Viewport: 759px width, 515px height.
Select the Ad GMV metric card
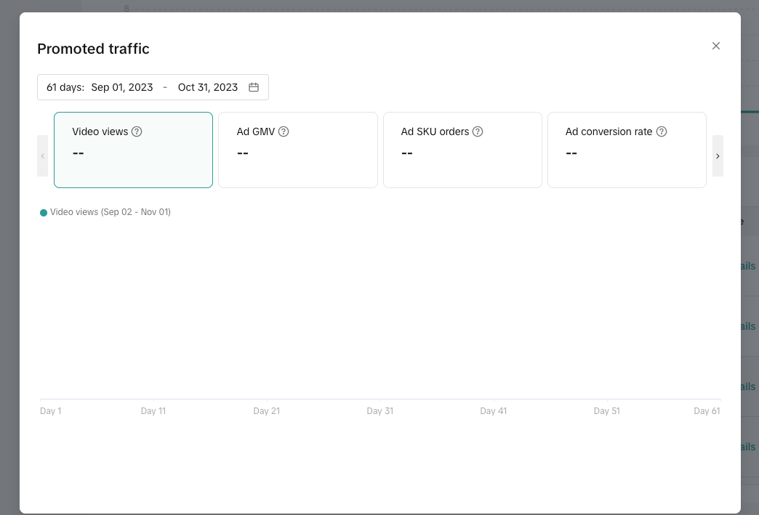(x=298, y=160)
